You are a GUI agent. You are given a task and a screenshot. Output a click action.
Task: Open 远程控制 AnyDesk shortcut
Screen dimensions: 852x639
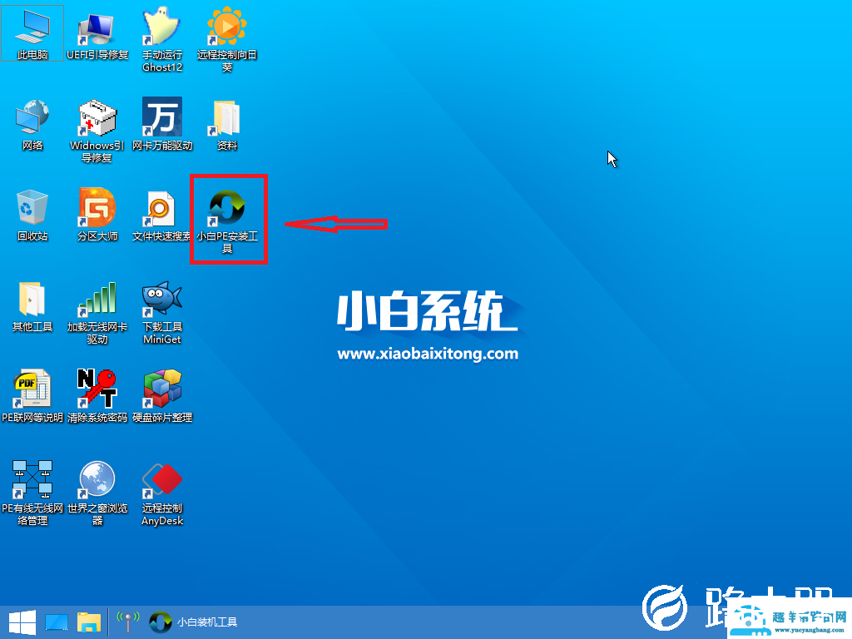pyautogui.click(x=162, y=493)
